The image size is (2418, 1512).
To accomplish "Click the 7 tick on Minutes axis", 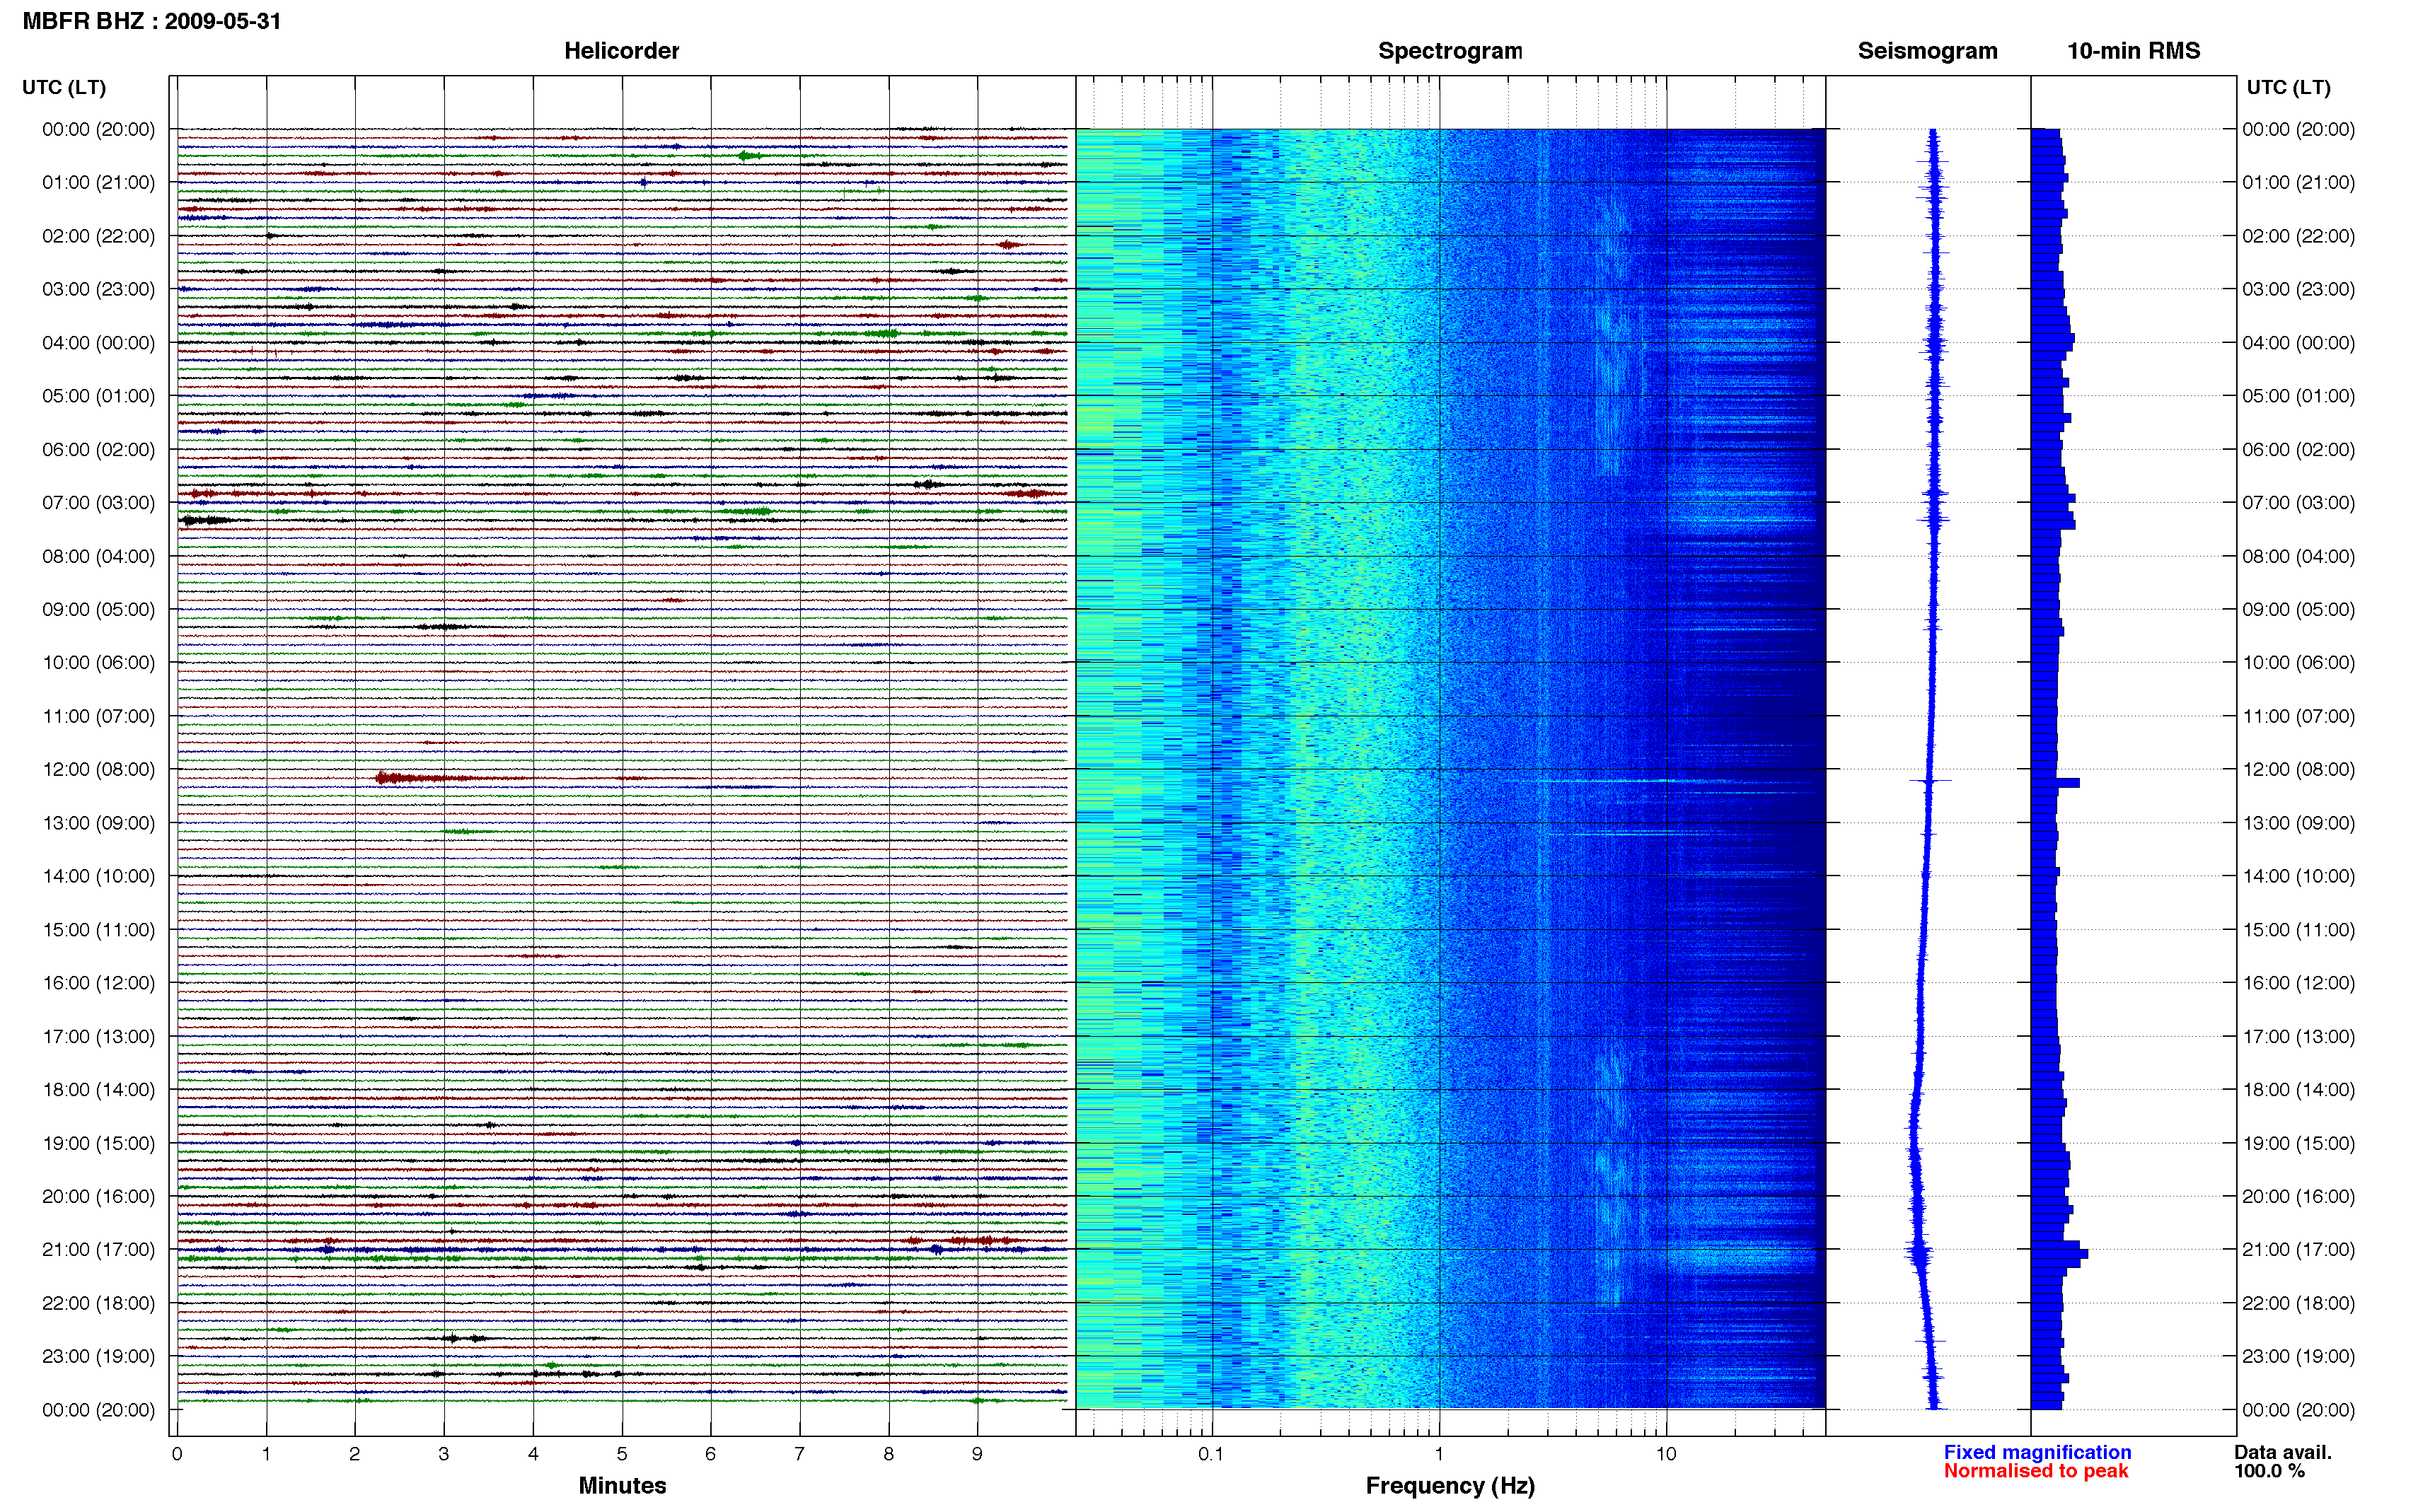I will (x=799, y=1454).
